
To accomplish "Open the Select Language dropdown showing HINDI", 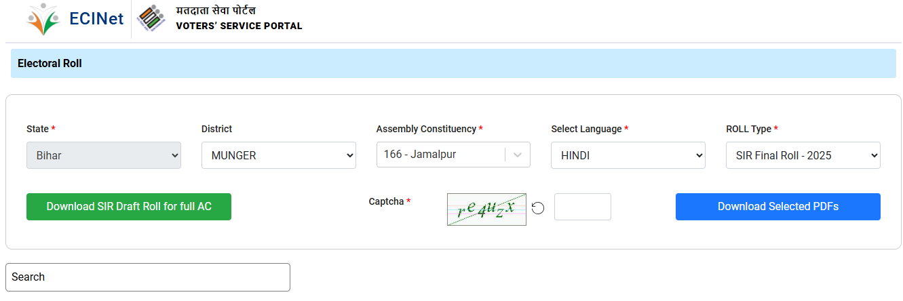I will pyautogui.click(x=628, y=155).
